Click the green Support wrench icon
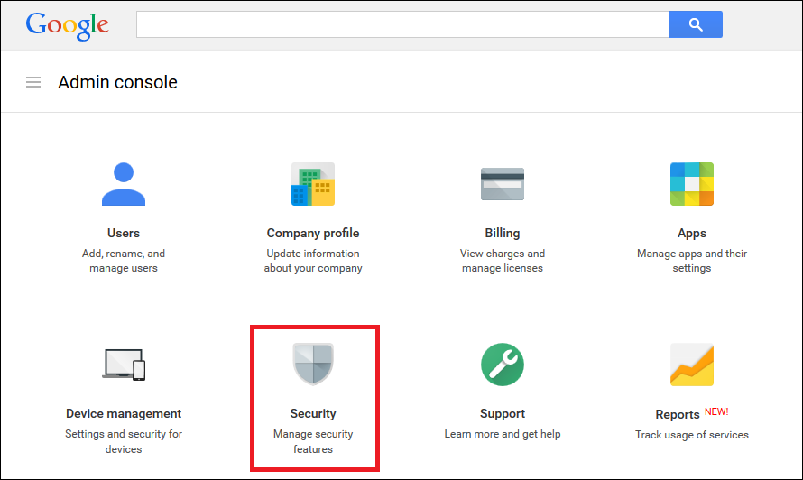Image resolution: width=803 pixels, height=480 pixels. 503,365
